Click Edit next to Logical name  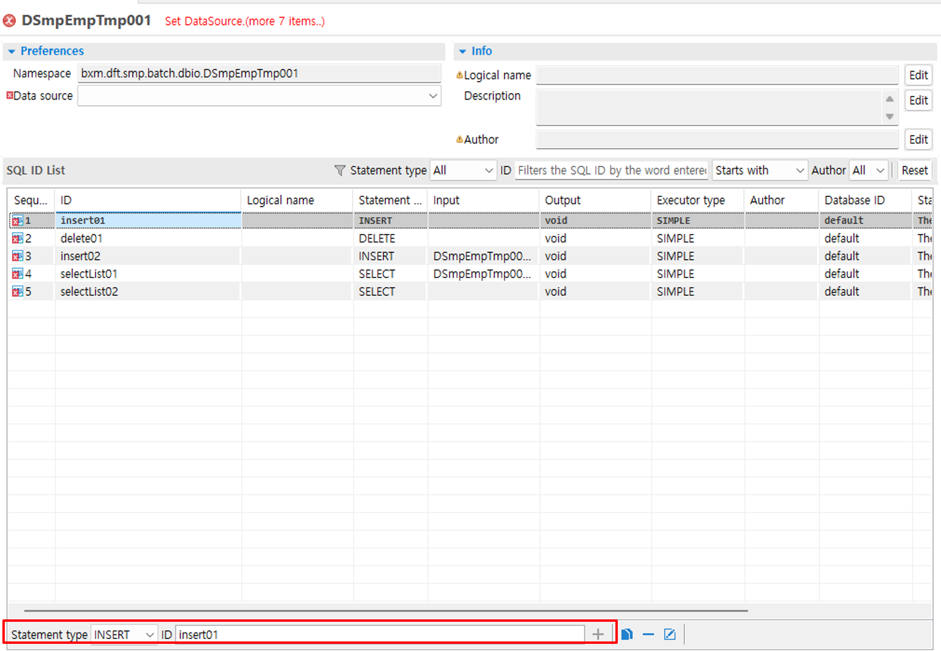pyautogui.click(x=918, y=75)
